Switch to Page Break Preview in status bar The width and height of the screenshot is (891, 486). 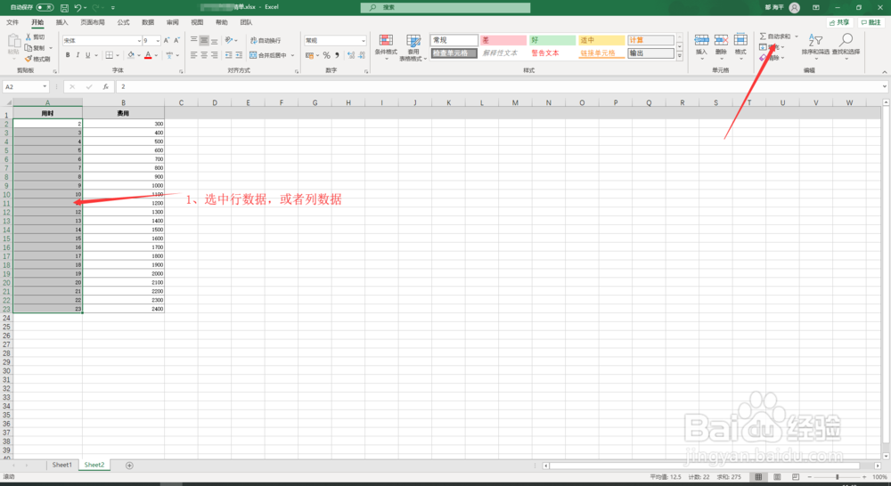796,477
